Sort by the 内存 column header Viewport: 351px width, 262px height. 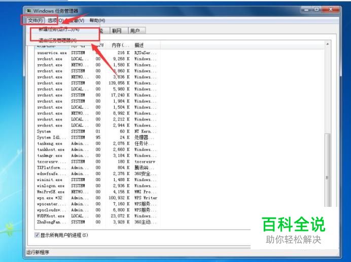tap(119, 46)
